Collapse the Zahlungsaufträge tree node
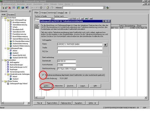The image size is (150, 113). click(x=5, y=48)
